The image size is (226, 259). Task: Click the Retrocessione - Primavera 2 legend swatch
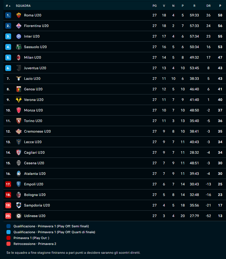point(8,244)
